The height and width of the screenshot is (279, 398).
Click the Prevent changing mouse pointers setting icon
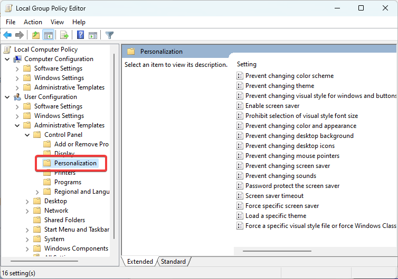click(240, 156)
